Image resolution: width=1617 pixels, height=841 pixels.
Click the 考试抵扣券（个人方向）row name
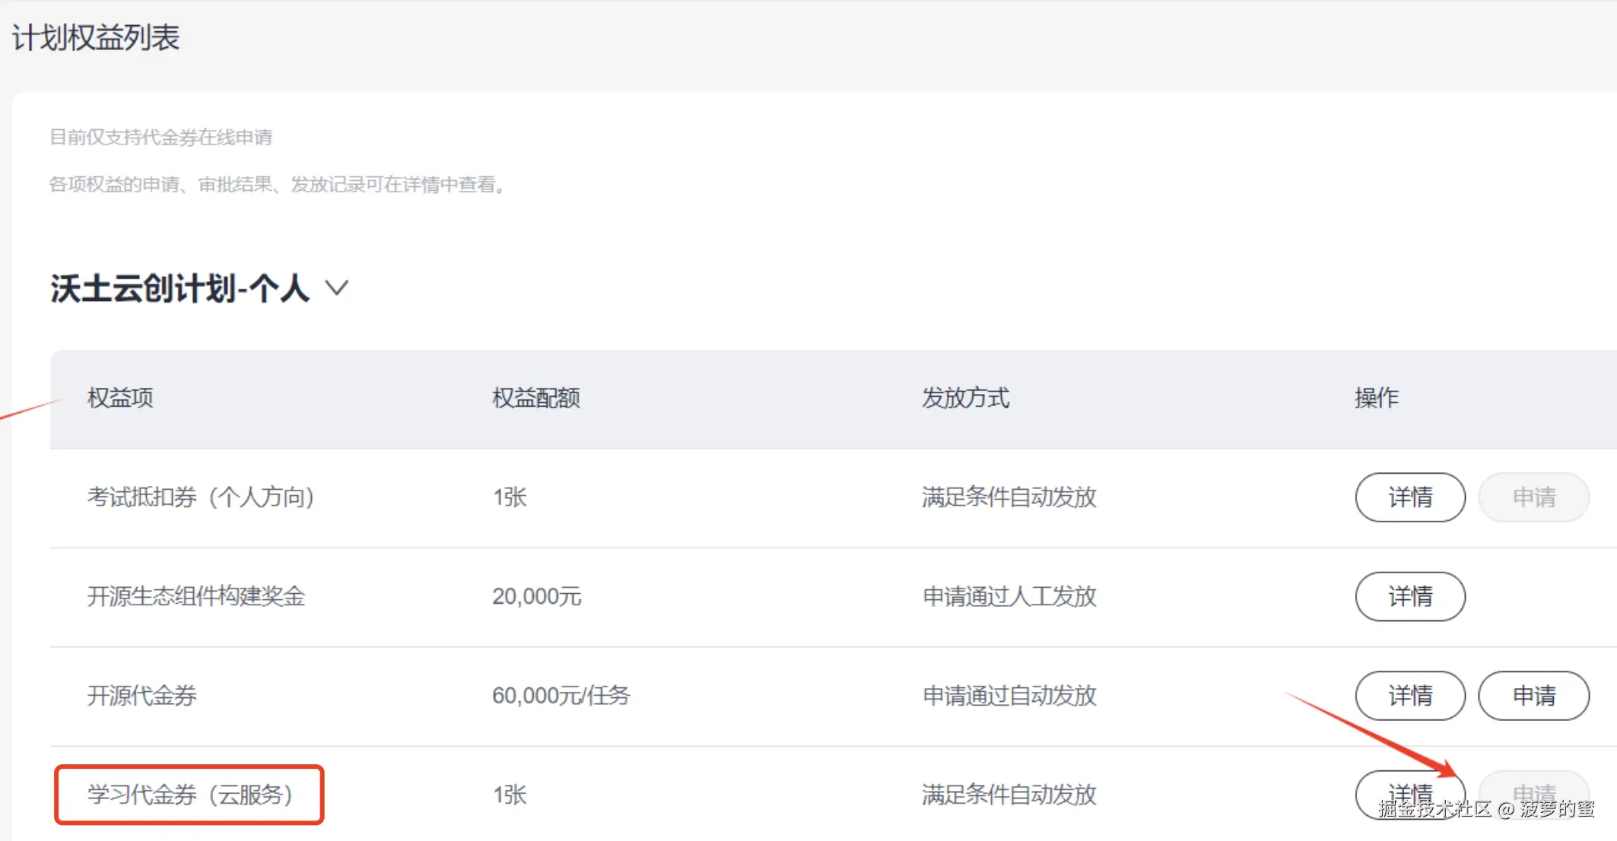pyautogui.click(x=201, y=497)
